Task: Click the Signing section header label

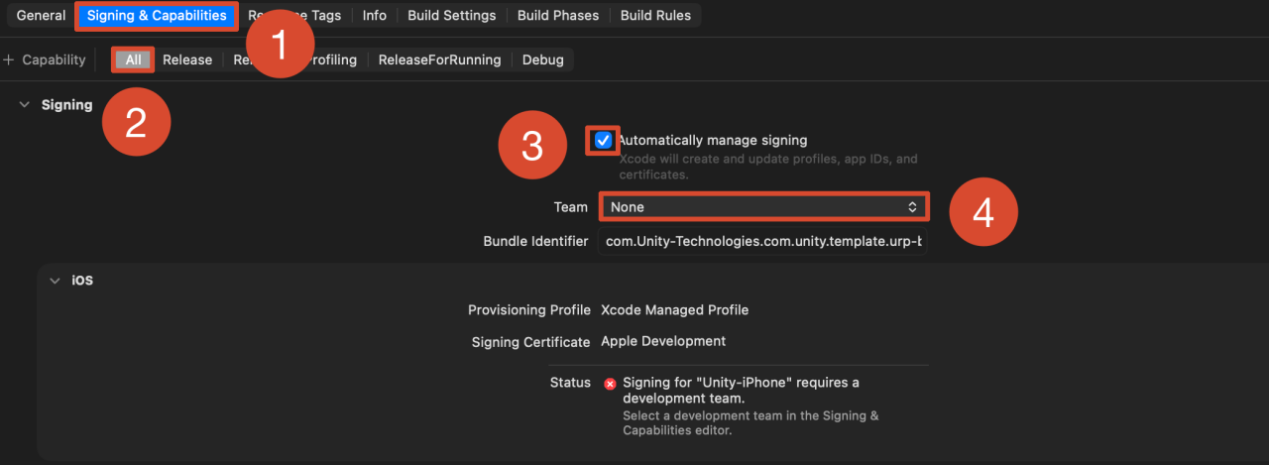Action: [x=67, y=105]
